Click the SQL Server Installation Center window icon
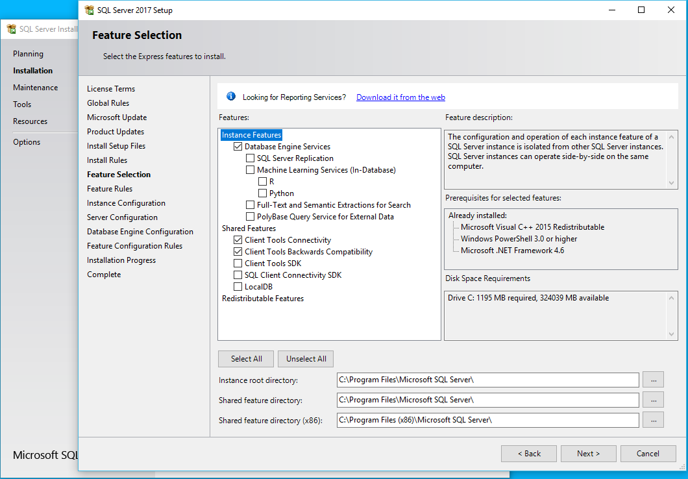 tap(12, 29)
